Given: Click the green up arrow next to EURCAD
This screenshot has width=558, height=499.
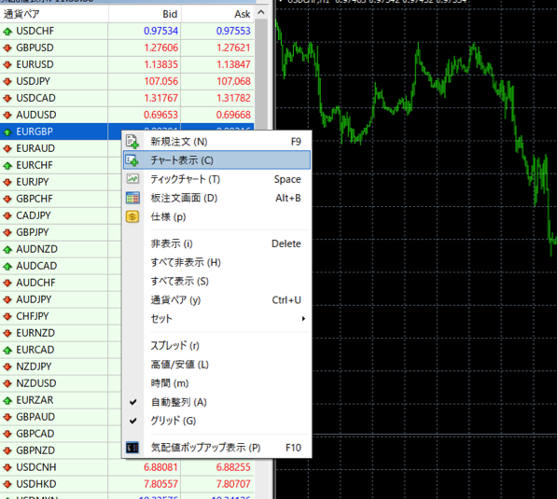Looking at the screenshot, I should pos(7,351).
